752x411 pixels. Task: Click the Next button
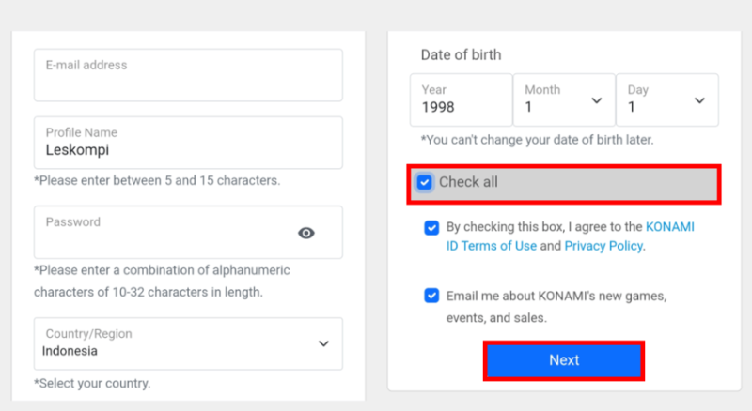pyautogui.click(x=563, y=360)
